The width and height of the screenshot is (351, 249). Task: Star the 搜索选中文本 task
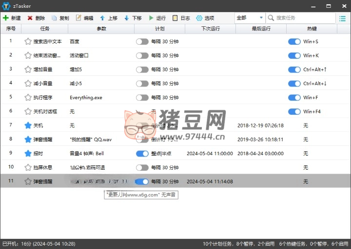pyautogui.click(x=28, y=41)
